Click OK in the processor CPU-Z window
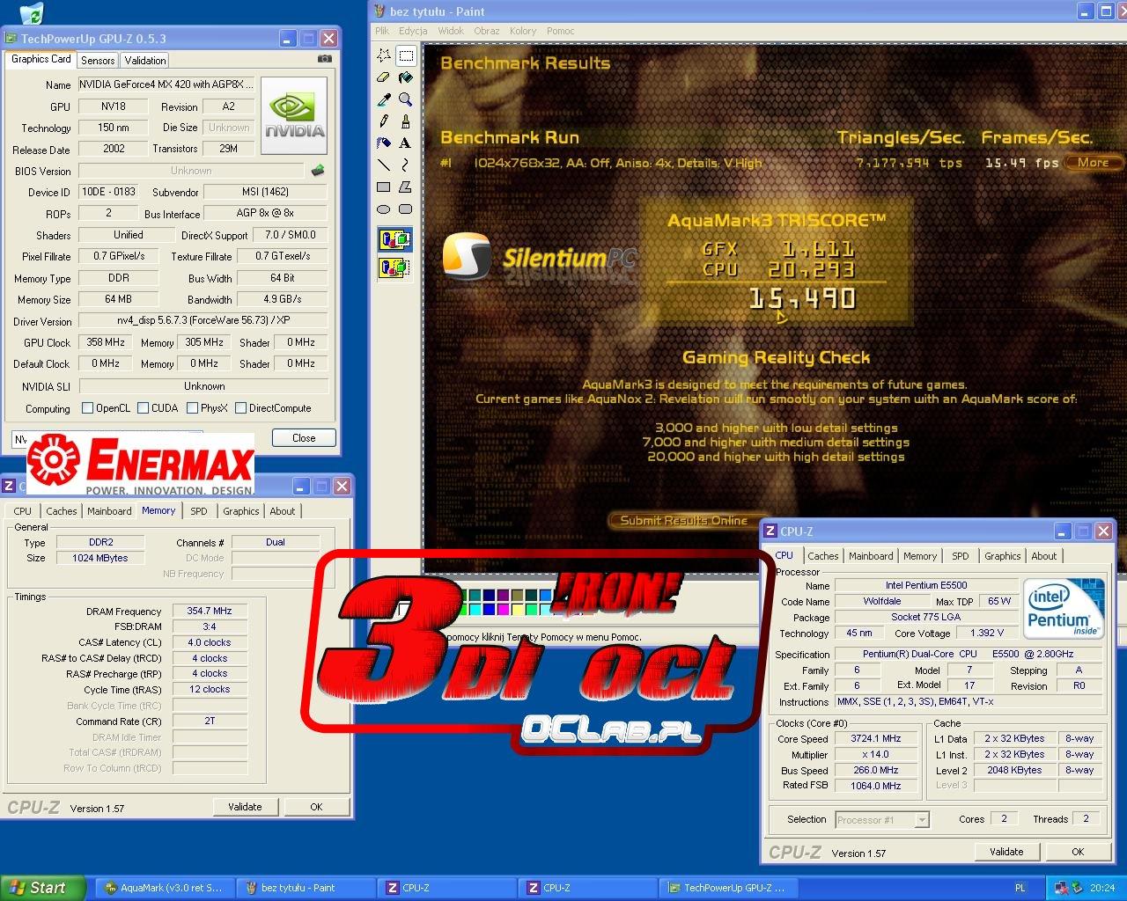 click(1078, 852)
